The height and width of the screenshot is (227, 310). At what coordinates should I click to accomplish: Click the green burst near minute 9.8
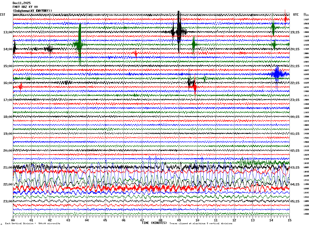[x=194, y=45]
